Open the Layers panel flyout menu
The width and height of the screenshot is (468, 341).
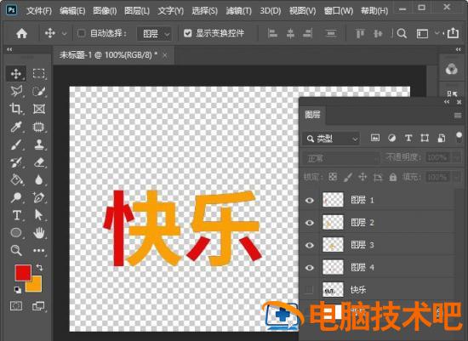458,115
